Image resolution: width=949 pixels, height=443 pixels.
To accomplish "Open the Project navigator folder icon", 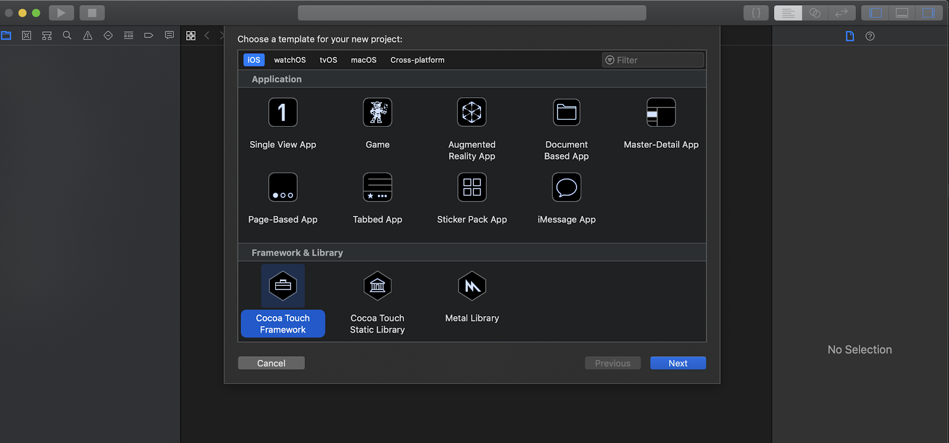I will pyautogui.click(x=7, y=36).
